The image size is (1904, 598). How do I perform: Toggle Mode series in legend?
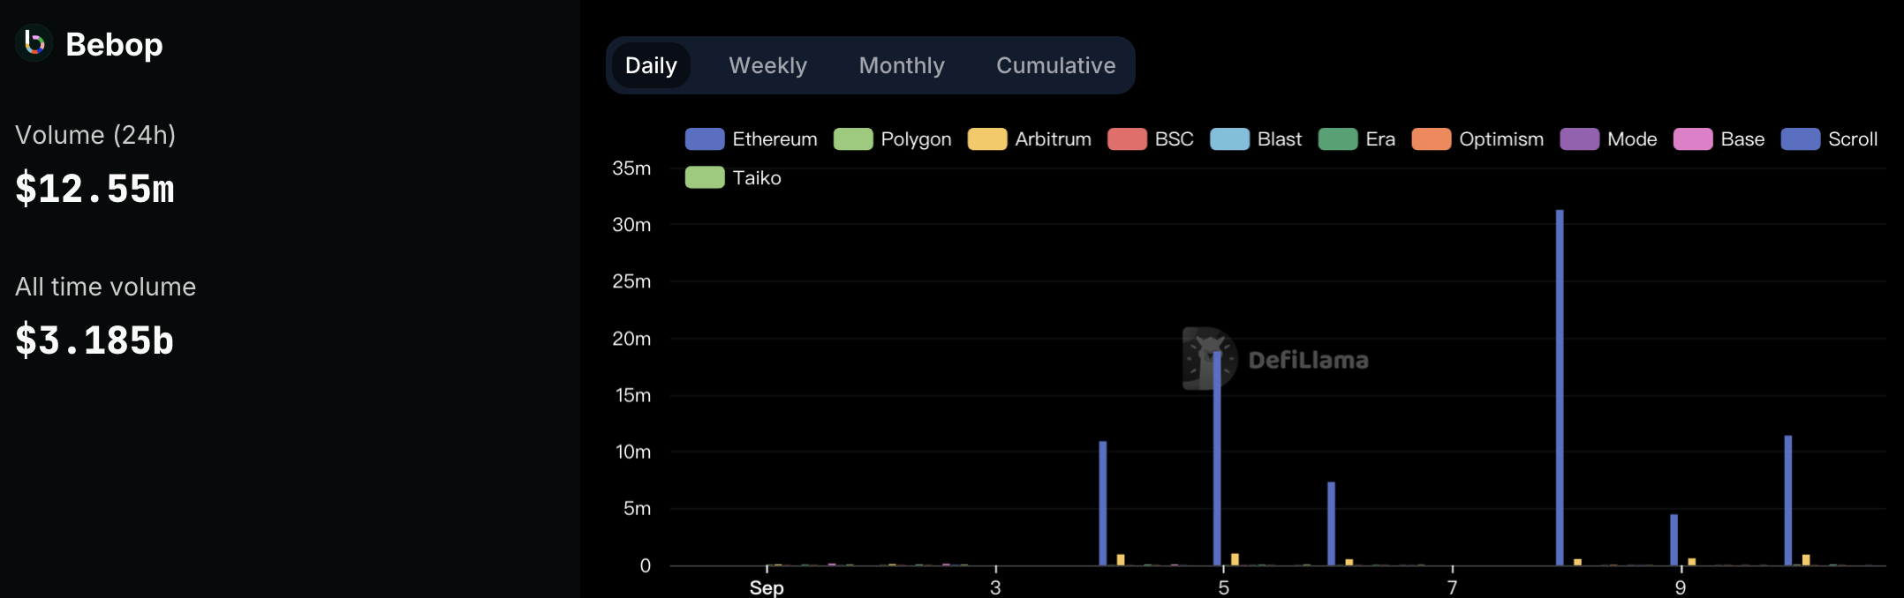pos(1609,139)
